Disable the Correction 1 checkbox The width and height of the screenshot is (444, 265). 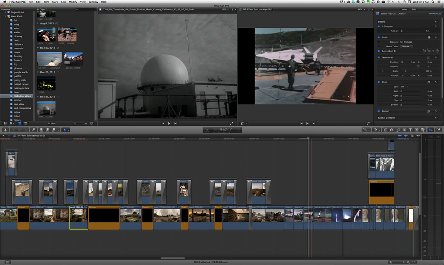pyautogui.click(x=379, y=51)
